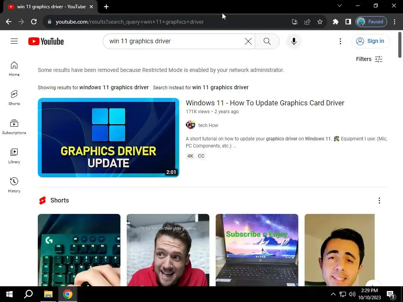
Task: Open the Paused profile button
Action: pyautogui.click(x=371, y=22)
